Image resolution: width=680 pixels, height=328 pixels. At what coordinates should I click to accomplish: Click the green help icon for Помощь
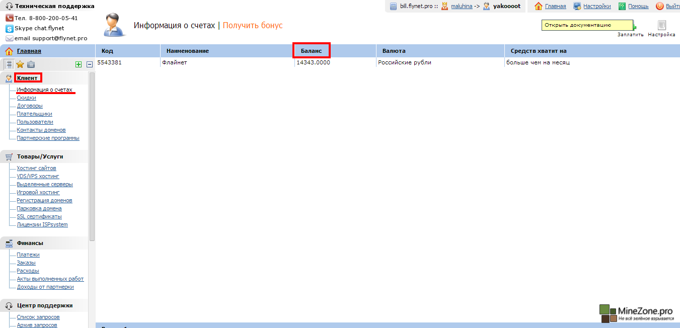622,6
